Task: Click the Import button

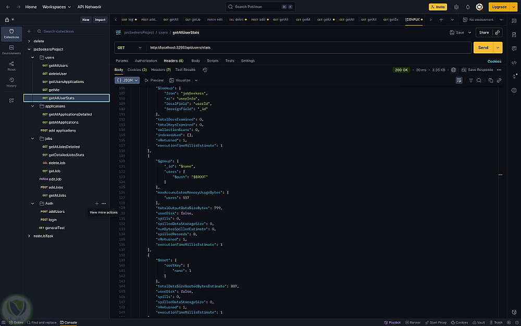Action: (x=100, y=20)
